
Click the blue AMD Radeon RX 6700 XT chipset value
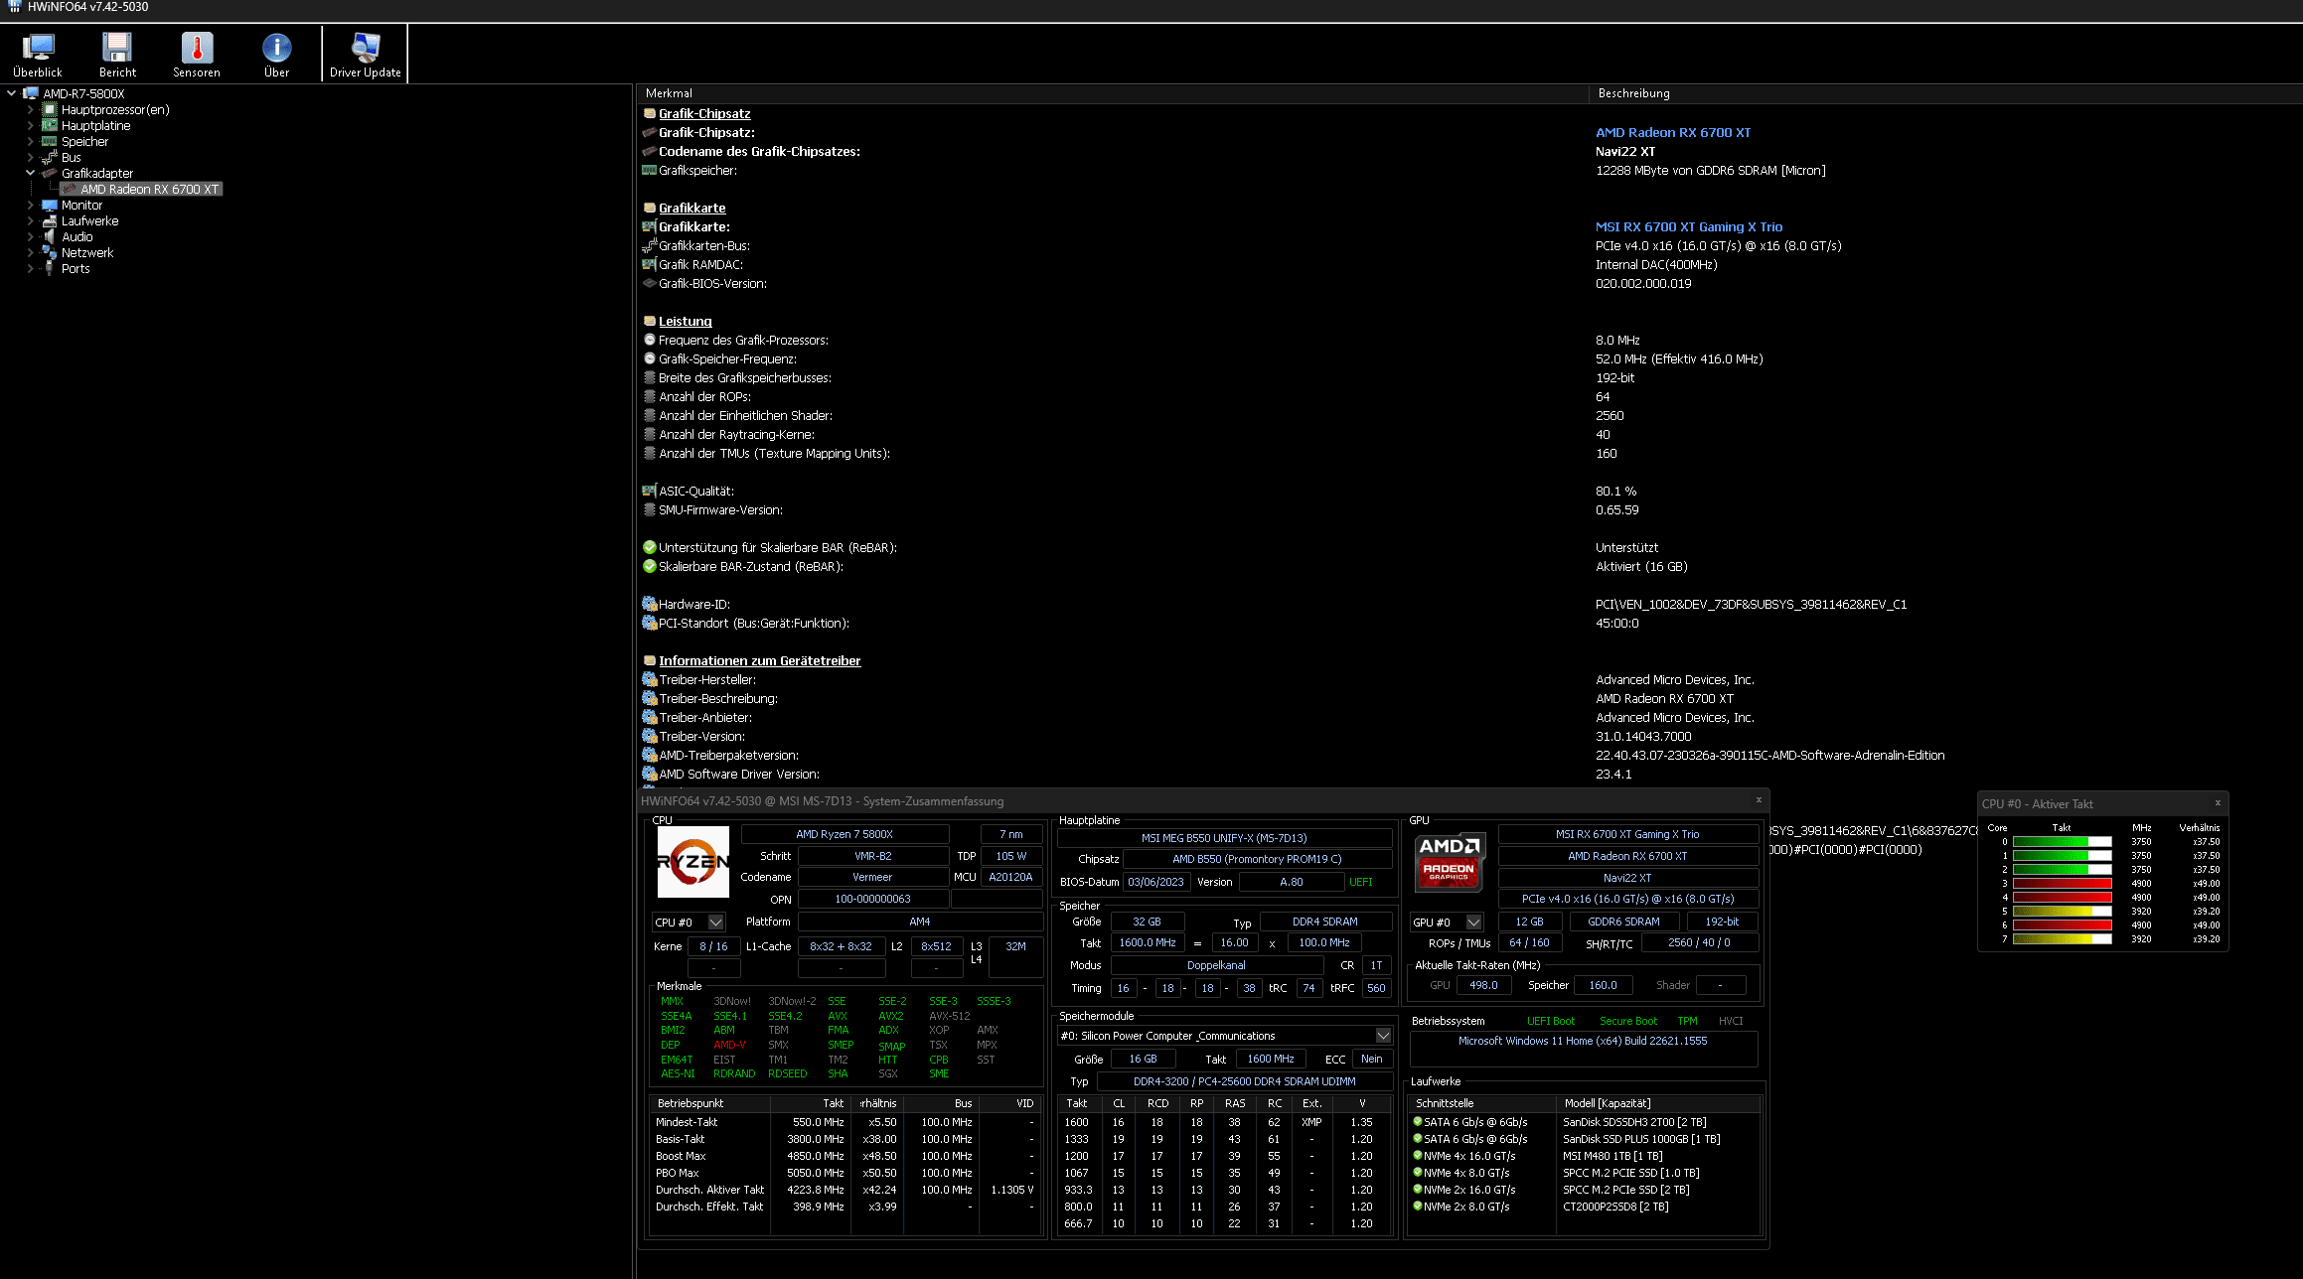pyautogui.click(x=1673, y=133)
